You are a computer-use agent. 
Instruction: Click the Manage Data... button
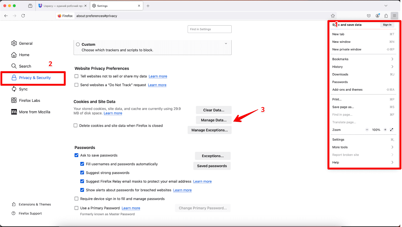214,120
